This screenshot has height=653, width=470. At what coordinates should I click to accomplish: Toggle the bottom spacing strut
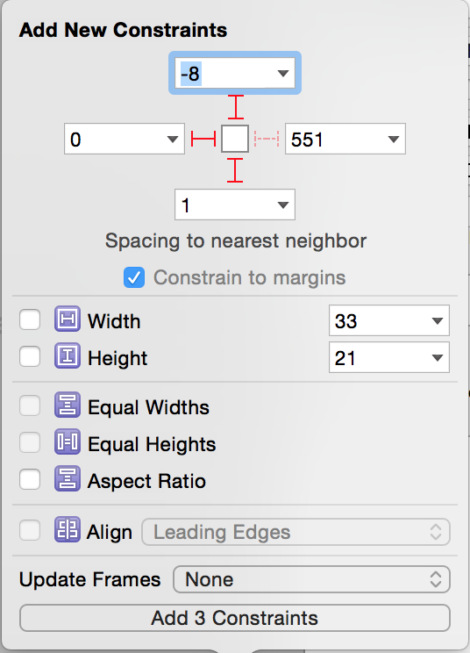pos(235,171)
